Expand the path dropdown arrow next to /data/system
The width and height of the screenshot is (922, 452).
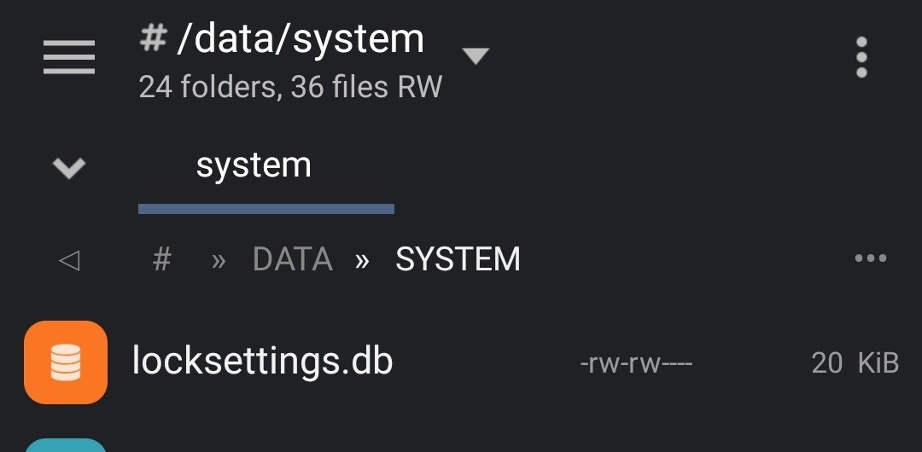[476, 55]
